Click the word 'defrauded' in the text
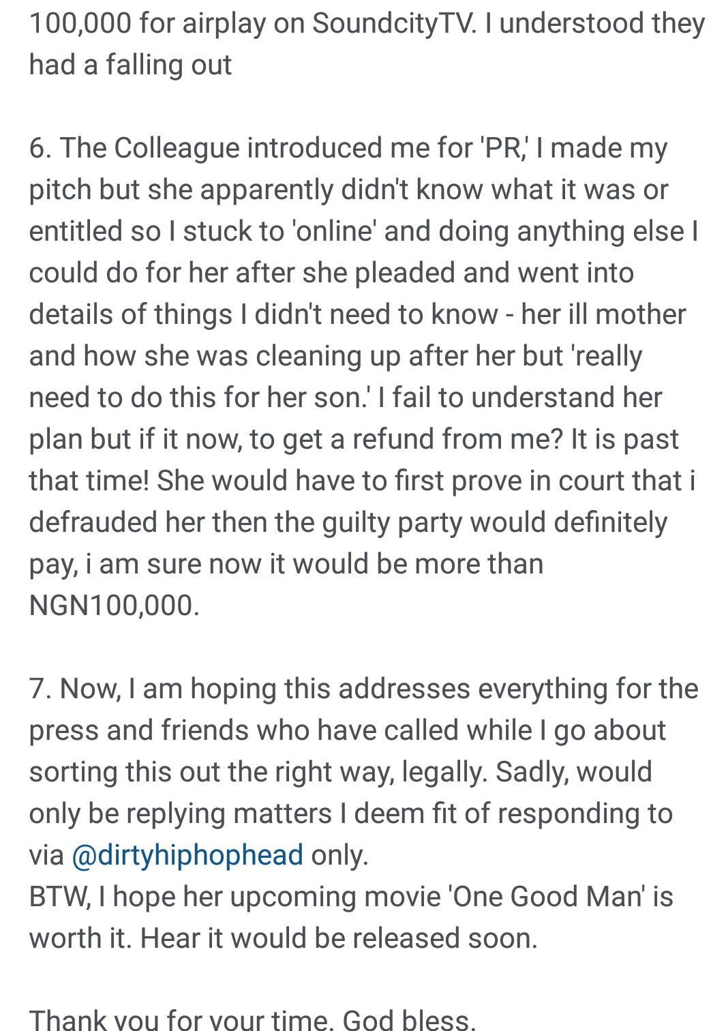Screen dimensions: 726x1031 pyautogui.click(x=94, y=522)
